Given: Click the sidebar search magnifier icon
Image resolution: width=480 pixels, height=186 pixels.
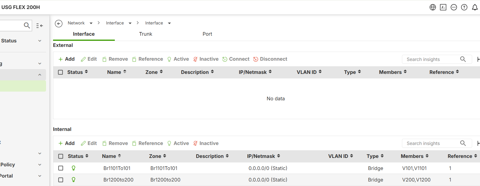Looking at the screenshot, I should point(27,26).
